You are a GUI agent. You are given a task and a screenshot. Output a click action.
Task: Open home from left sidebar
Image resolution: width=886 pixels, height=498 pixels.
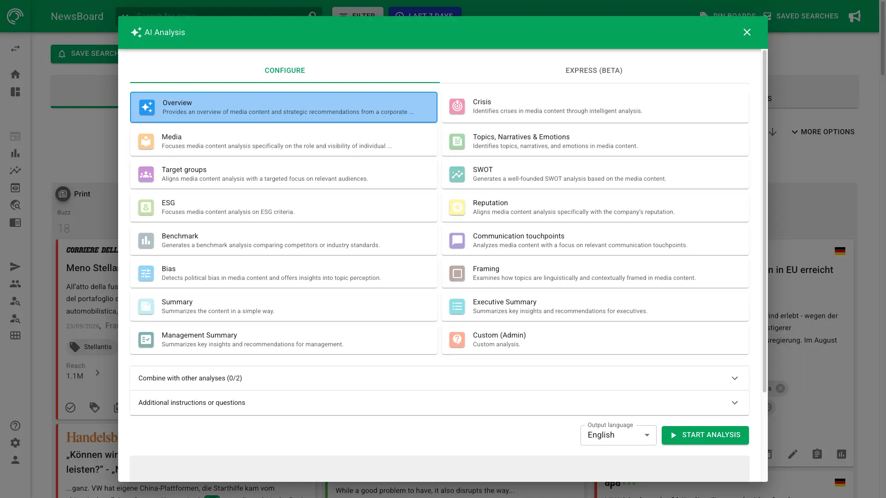(15, 74)
